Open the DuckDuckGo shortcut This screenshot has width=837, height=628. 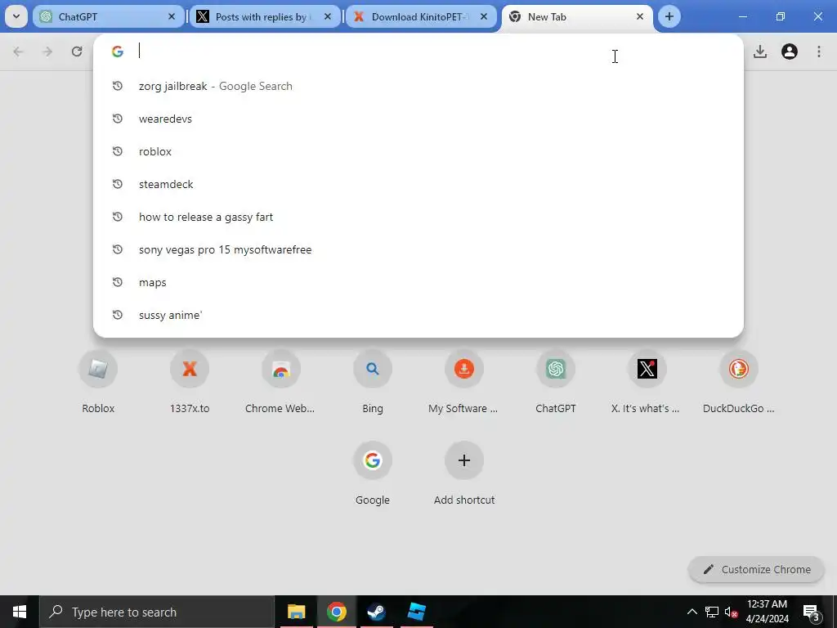click(x=739, y=382)
